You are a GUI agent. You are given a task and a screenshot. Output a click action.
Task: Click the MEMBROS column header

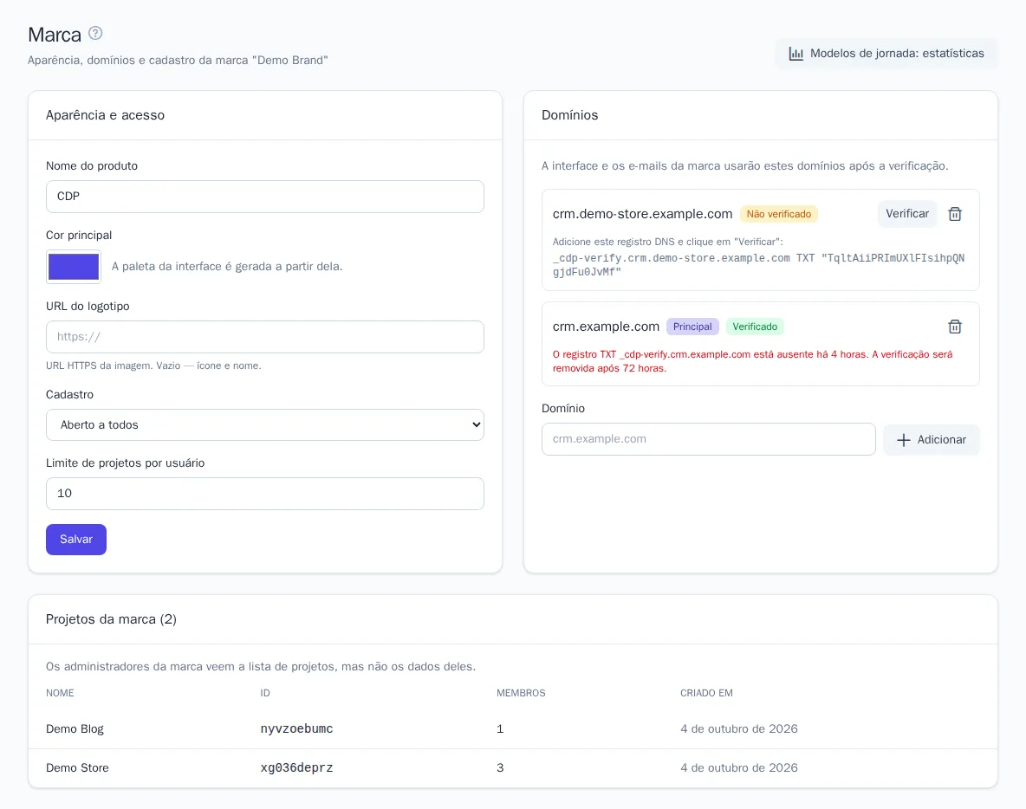[521, 693]
